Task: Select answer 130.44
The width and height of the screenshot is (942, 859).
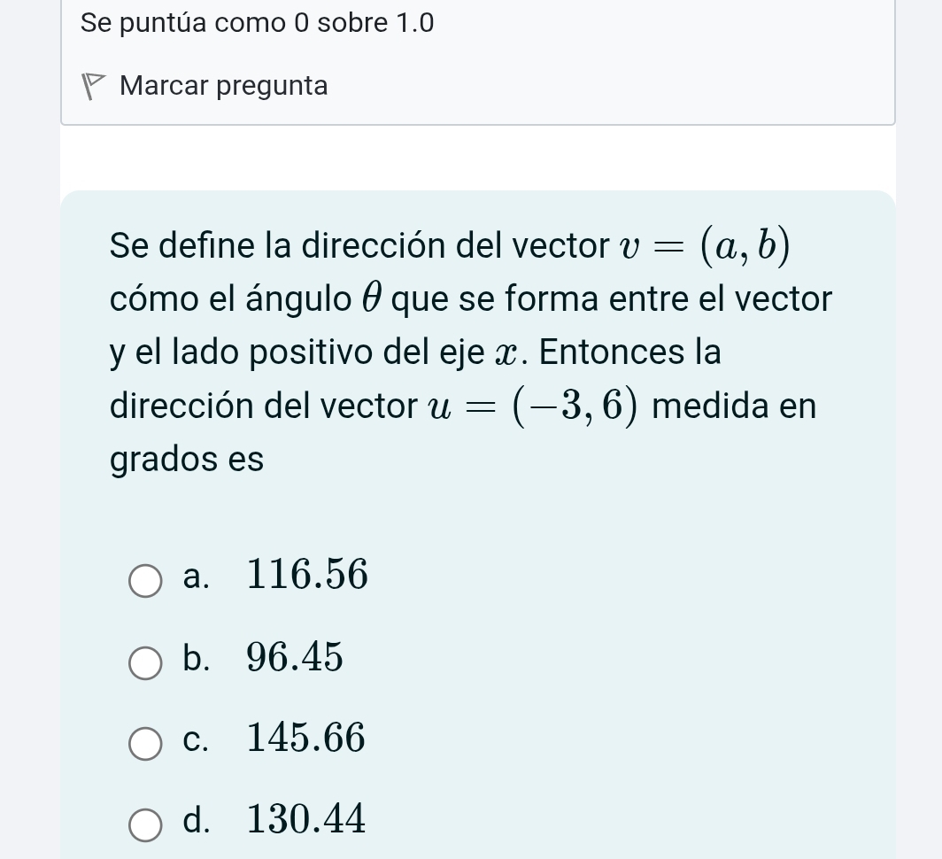Action: 305,820
